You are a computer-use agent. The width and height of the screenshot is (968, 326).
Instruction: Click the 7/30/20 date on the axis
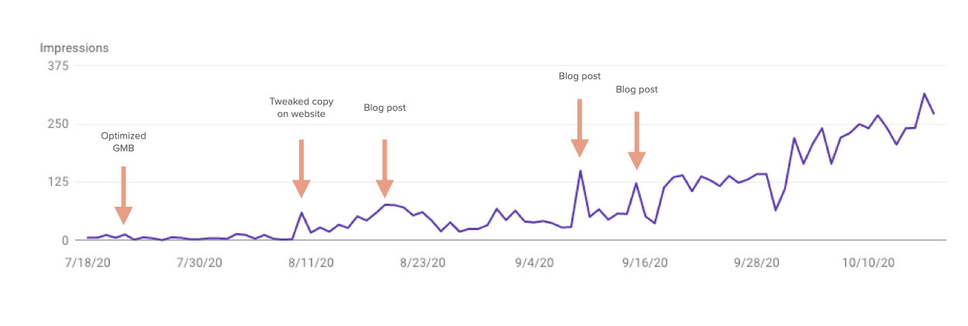pos(199,263)
